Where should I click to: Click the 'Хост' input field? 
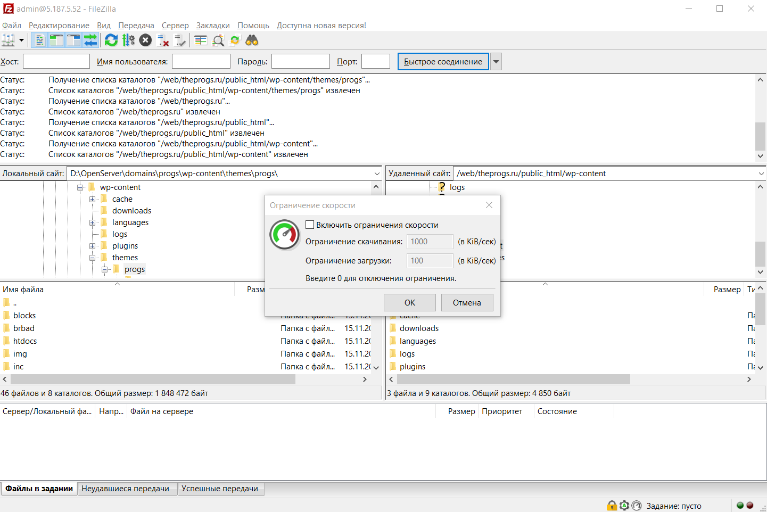[56, 62]
